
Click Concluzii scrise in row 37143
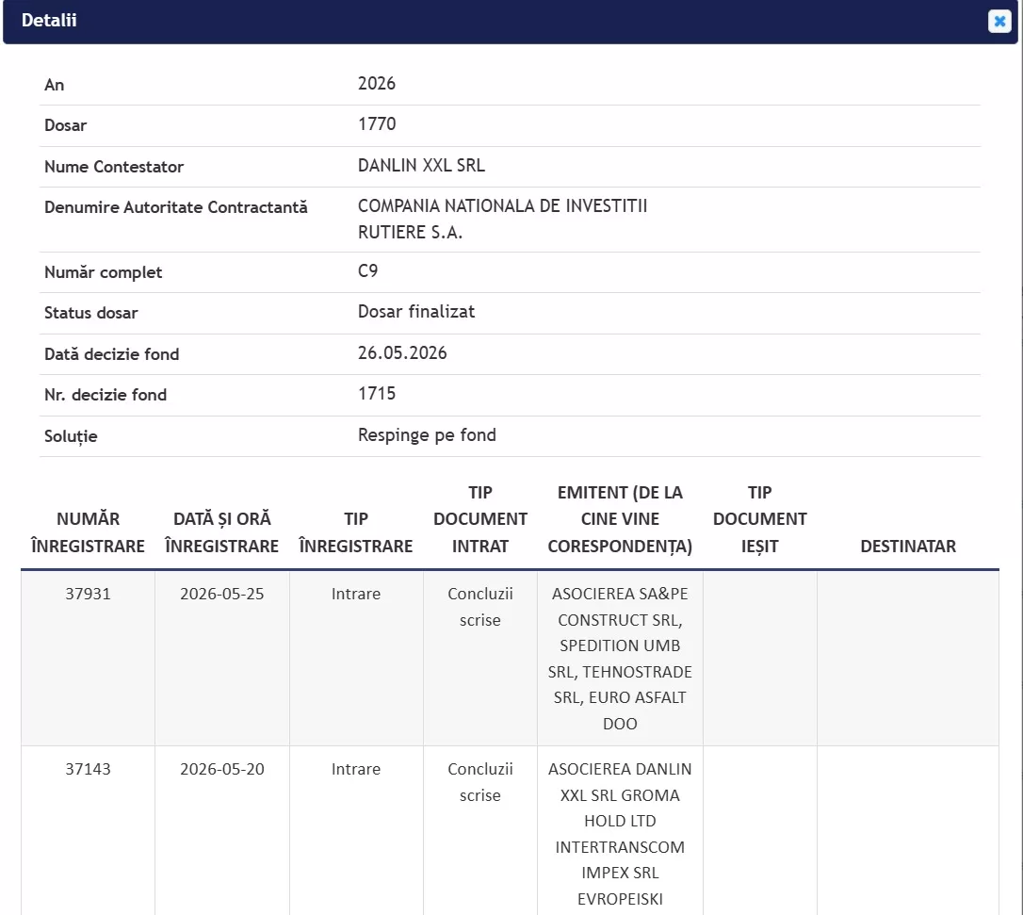pyautogui.click(x=480, y=782)
